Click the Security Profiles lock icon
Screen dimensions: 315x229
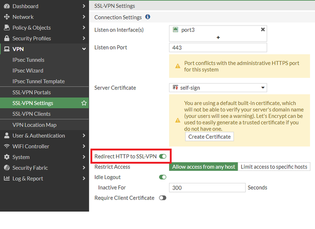click(7, 38)
